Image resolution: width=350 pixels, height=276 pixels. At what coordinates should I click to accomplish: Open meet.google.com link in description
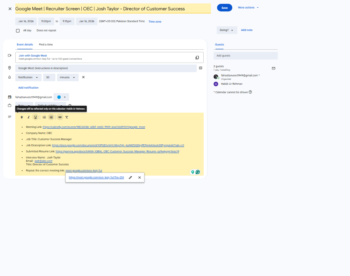pyautogui.click(x=84, y=170)
